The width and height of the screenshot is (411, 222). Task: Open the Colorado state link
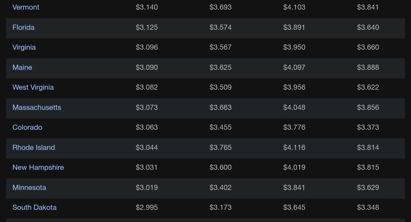pyautogui.click(x=27, y=127)
